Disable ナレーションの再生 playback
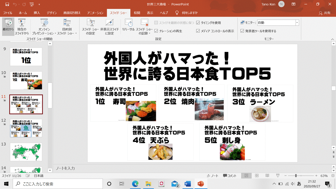Viewport: 336px width, 189px height. [x=156, y=31]
